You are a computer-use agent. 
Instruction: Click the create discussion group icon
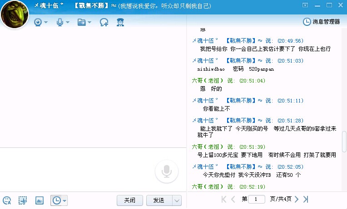pyautogui.click(x=104, y=22)
